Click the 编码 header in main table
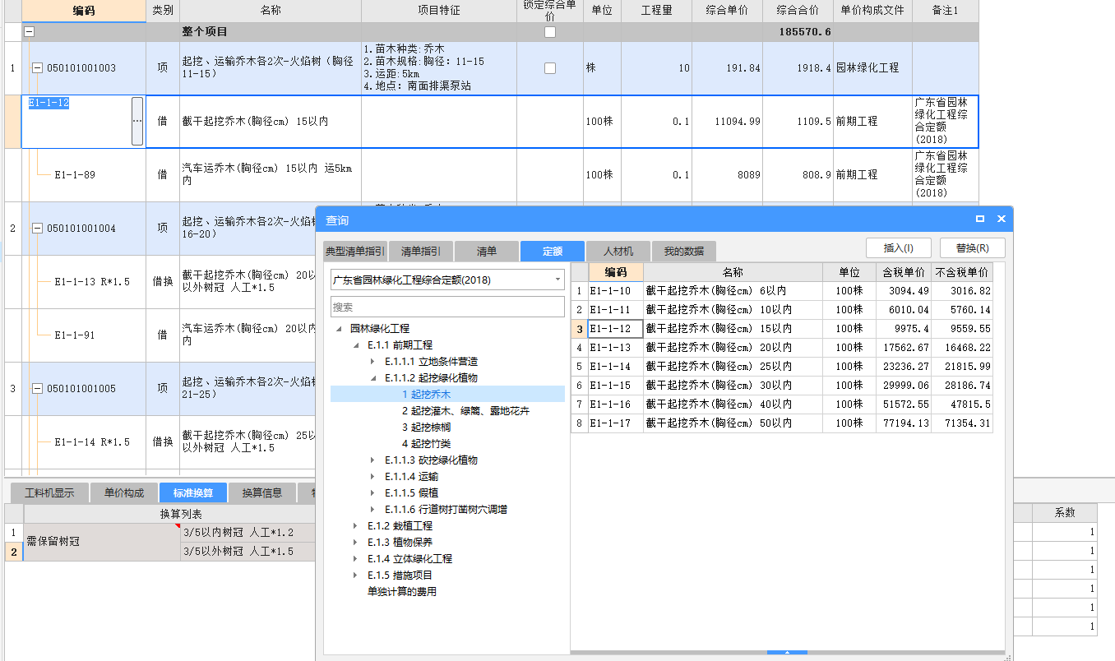The image size is (1115, 661). pyautogui.click(x=84, y=11)
